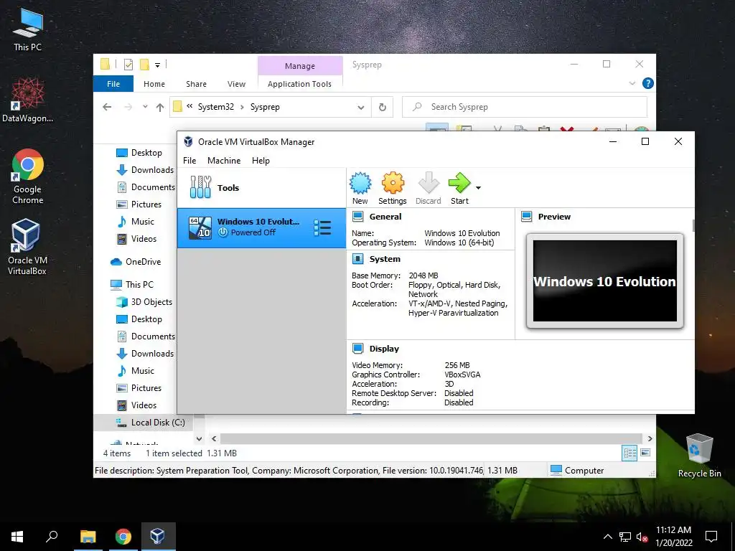Image resolution: width=735 pixels, height=551 pixels.
Task: Select Quick access Music folder
Action: point(136,221)
